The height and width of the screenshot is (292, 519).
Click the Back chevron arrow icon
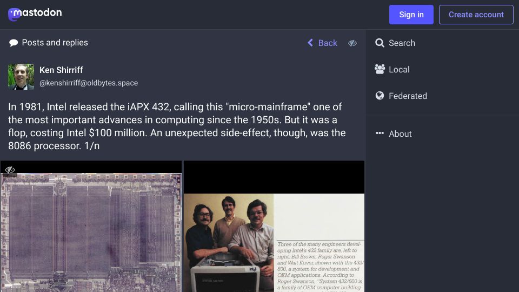click(310, 43)
